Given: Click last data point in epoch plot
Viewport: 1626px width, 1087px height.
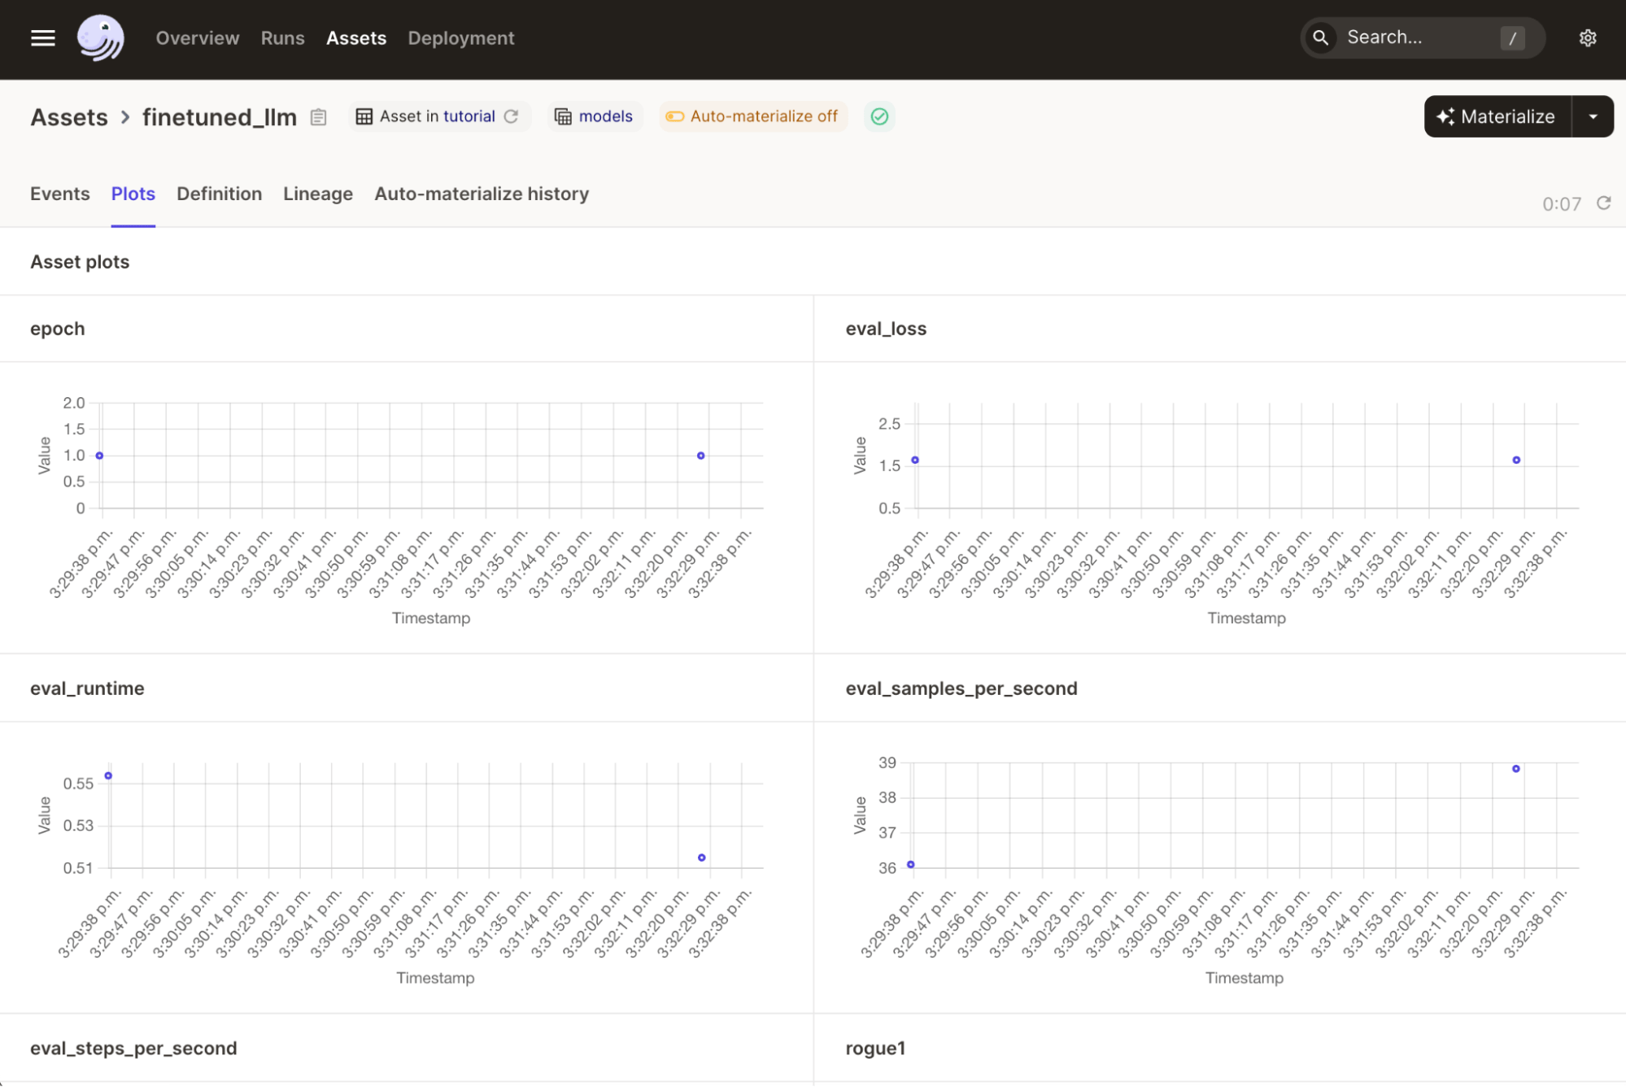Looking at the screenshot, I should (700, 456).
